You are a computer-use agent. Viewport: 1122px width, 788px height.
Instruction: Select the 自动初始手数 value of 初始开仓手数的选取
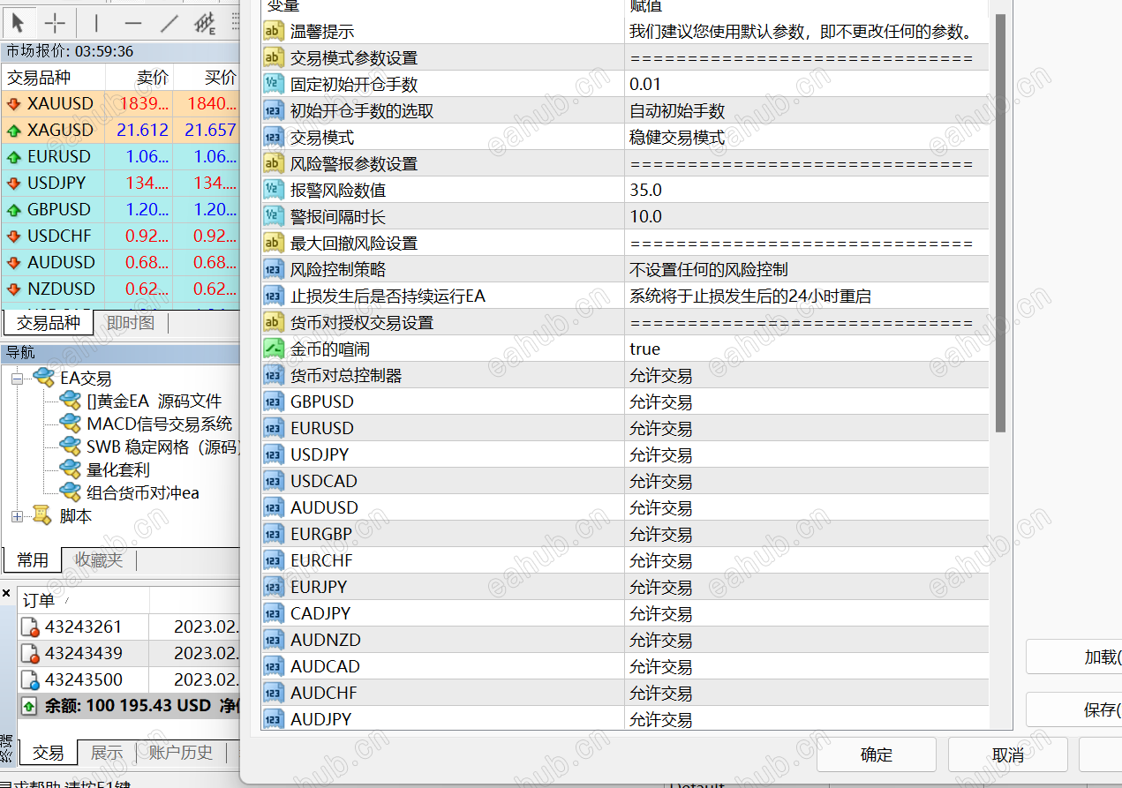[x=807, y=110]
